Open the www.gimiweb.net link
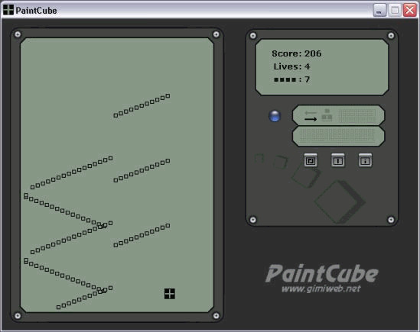This screenshot has height=332, width=420. click(x=321, y=288)
